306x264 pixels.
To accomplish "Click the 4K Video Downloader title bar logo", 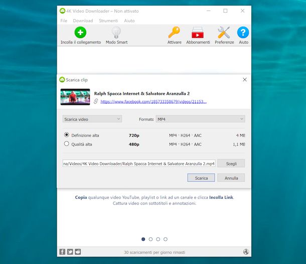I will click(x=62, y=11).
